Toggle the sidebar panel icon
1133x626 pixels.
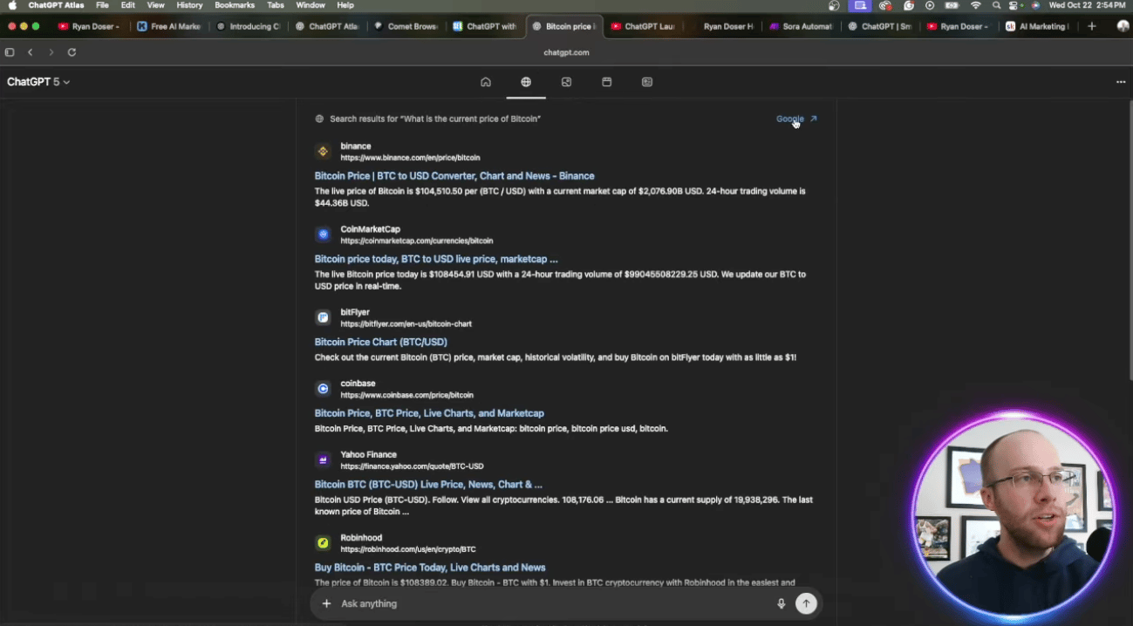coord(10,52)
